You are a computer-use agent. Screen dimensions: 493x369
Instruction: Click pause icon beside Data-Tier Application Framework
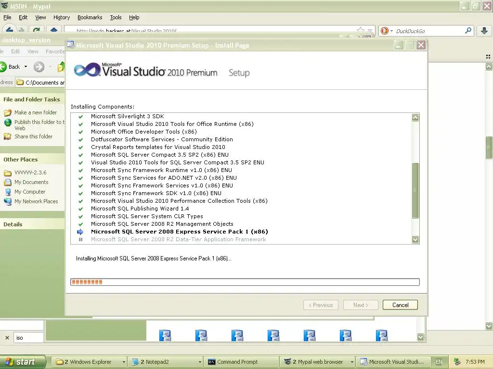click(x=80, y=239)
